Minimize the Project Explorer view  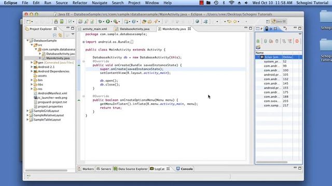tap(68, 28)
